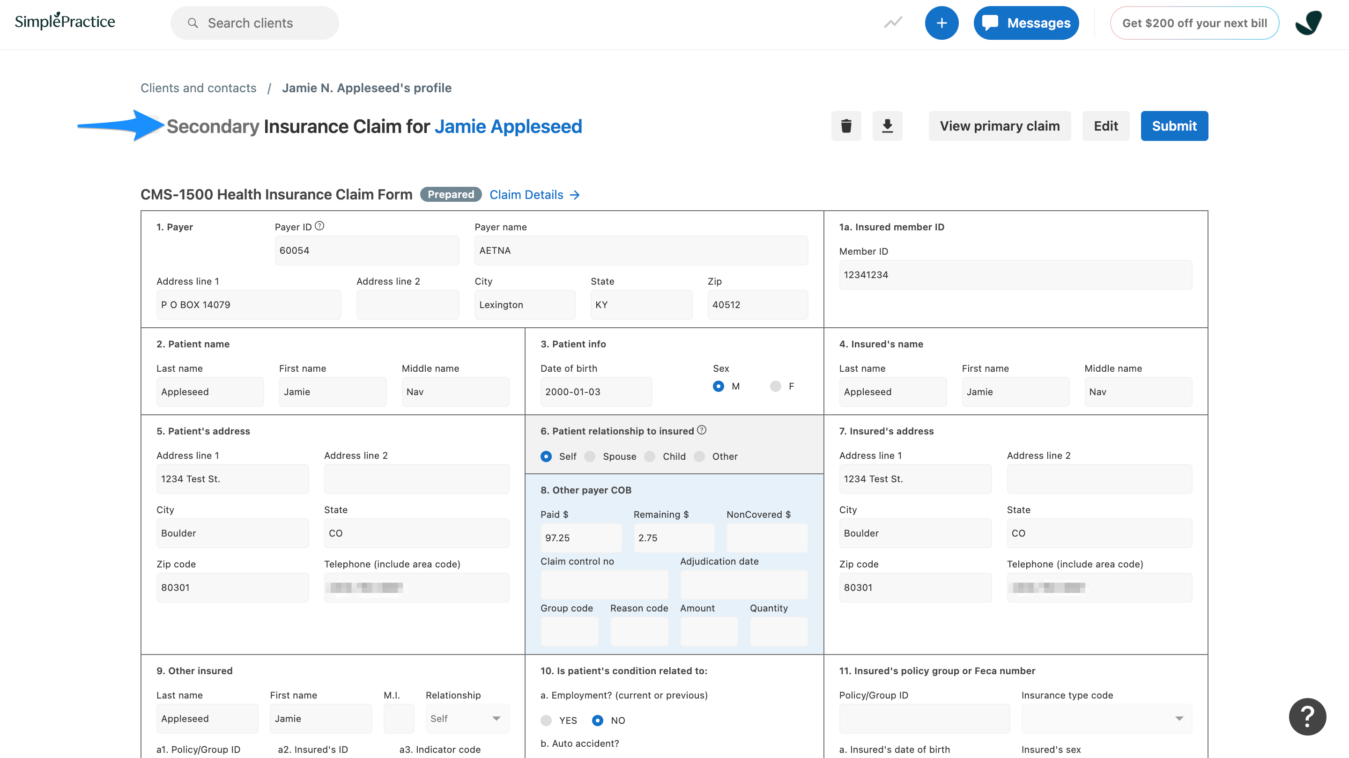This screenshot has width=1349, height=758.
Task: Open Messages
Action: 1026,23
